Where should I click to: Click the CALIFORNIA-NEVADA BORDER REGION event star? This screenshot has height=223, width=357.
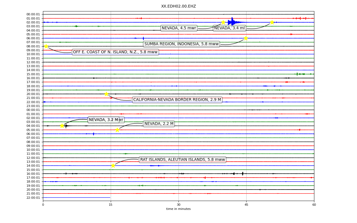[106, 94]
